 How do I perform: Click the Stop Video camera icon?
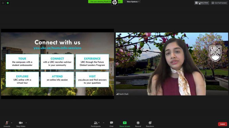point(21,123)
